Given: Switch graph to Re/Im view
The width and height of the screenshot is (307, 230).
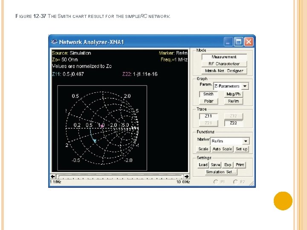Looking at the screenshot, I should point(233,101).
